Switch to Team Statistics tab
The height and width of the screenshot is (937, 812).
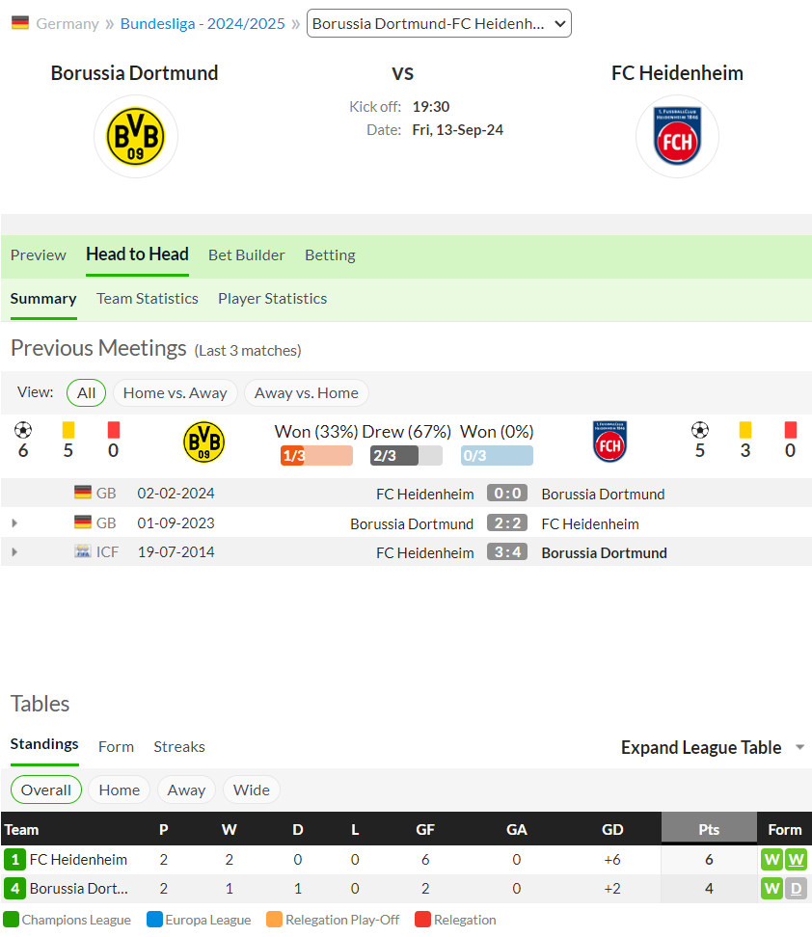point(148,298)
